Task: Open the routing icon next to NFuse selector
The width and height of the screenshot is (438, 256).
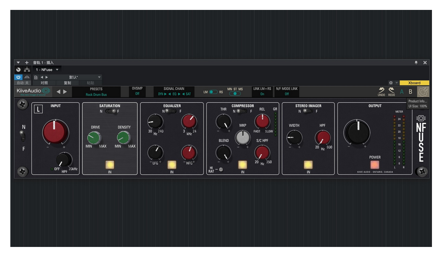Action: pos(27,69)
